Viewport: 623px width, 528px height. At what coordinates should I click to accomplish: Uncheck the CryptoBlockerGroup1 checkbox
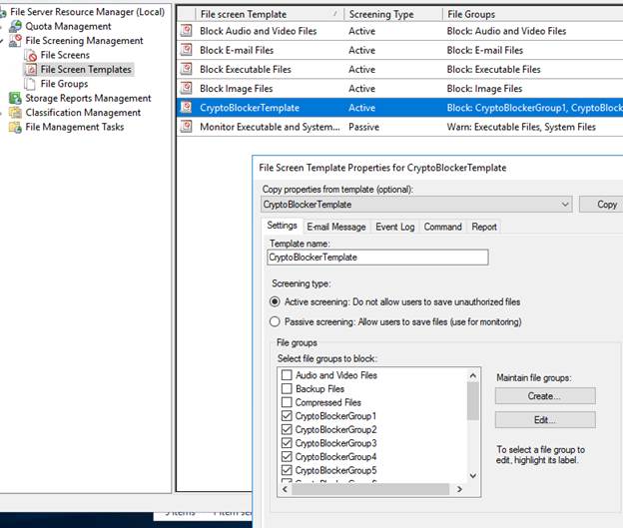(288, 416)
